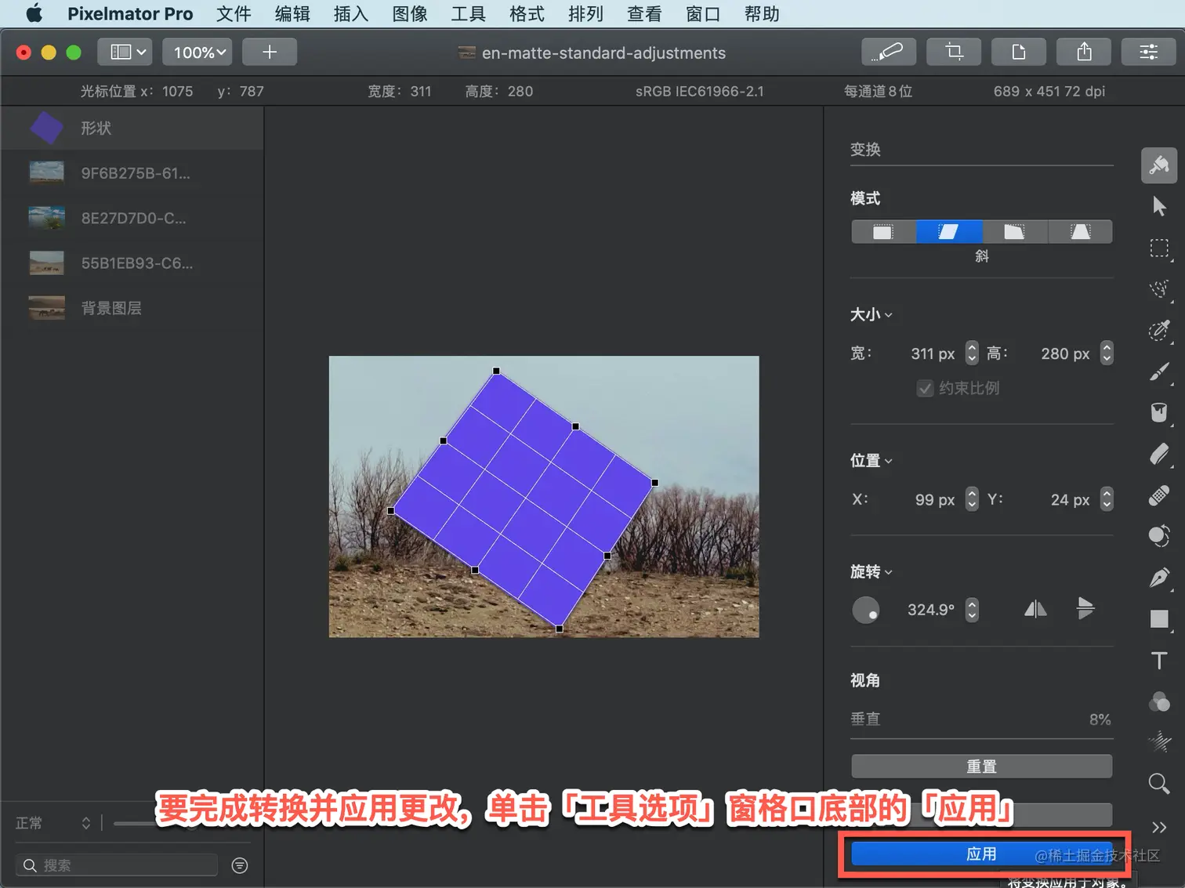1185x888 pixels.
Task: Select the Transform tool in the tools sidebar
Action: 1159,165
